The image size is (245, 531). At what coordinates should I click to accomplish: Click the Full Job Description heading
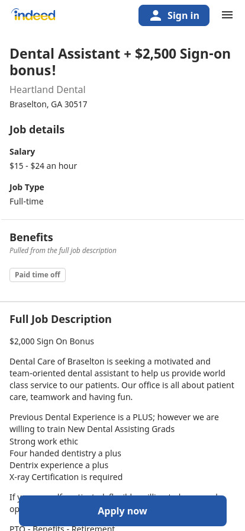(x=60, y=319)
